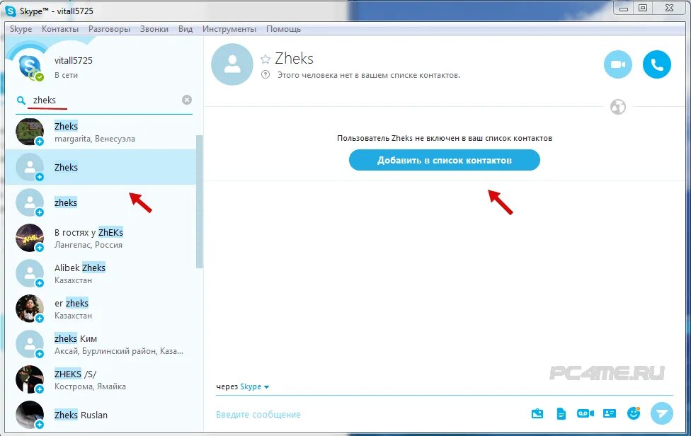Click the 'В сети' status text

(66, 75)
